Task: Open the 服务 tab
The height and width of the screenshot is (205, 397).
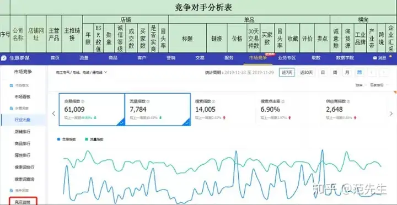Action: [x=229, y=58]
